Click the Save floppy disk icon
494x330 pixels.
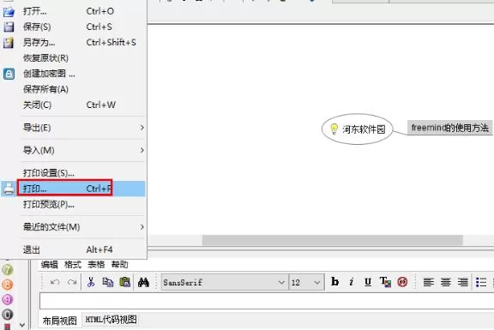pos(9,27)
